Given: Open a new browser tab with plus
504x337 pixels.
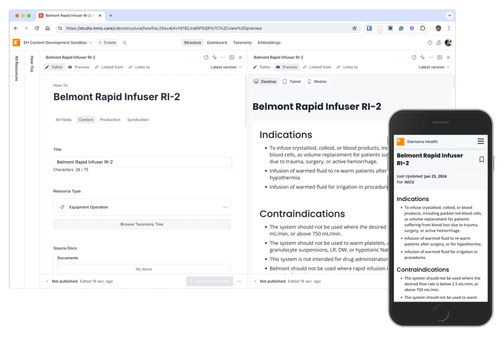Looking at the screenshot, I should (x=111, y=15).
